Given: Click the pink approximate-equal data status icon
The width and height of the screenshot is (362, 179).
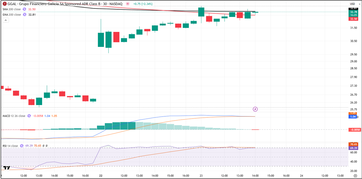Looking at the screenshot, I should click(128, 4).
